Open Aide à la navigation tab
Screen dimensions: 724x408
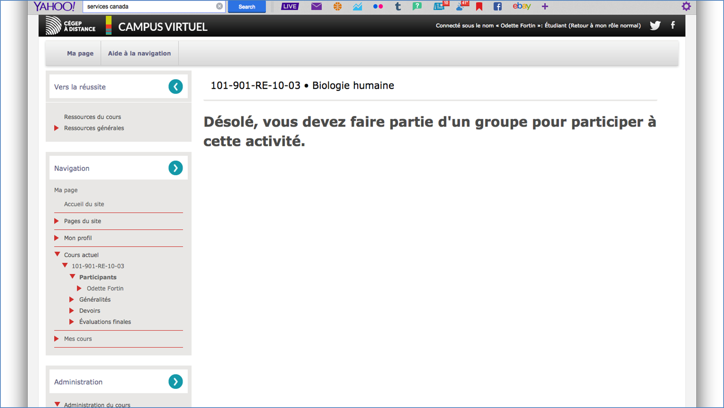[139, 53]
